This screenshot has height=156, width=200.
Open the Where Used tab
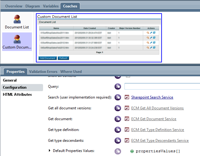point(71,71)
